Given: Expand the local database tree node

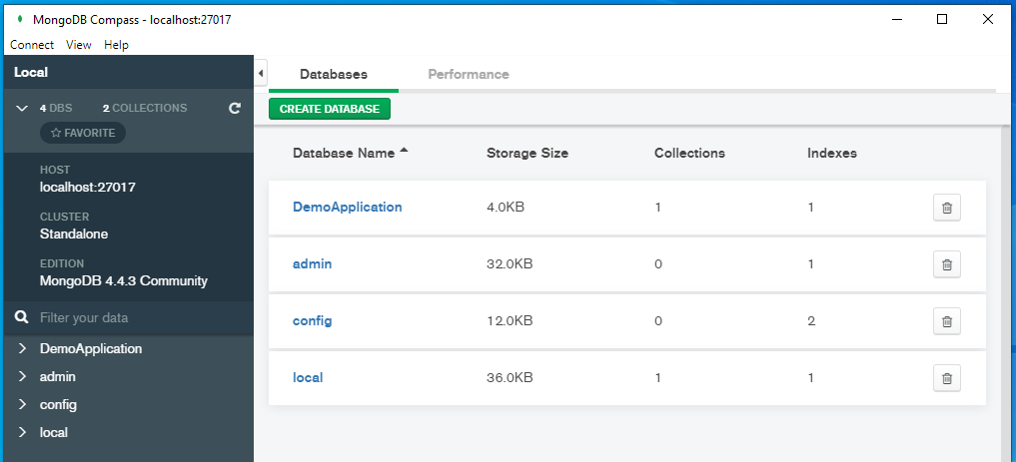Looking at the screenshot, I should tap(23, 432).
